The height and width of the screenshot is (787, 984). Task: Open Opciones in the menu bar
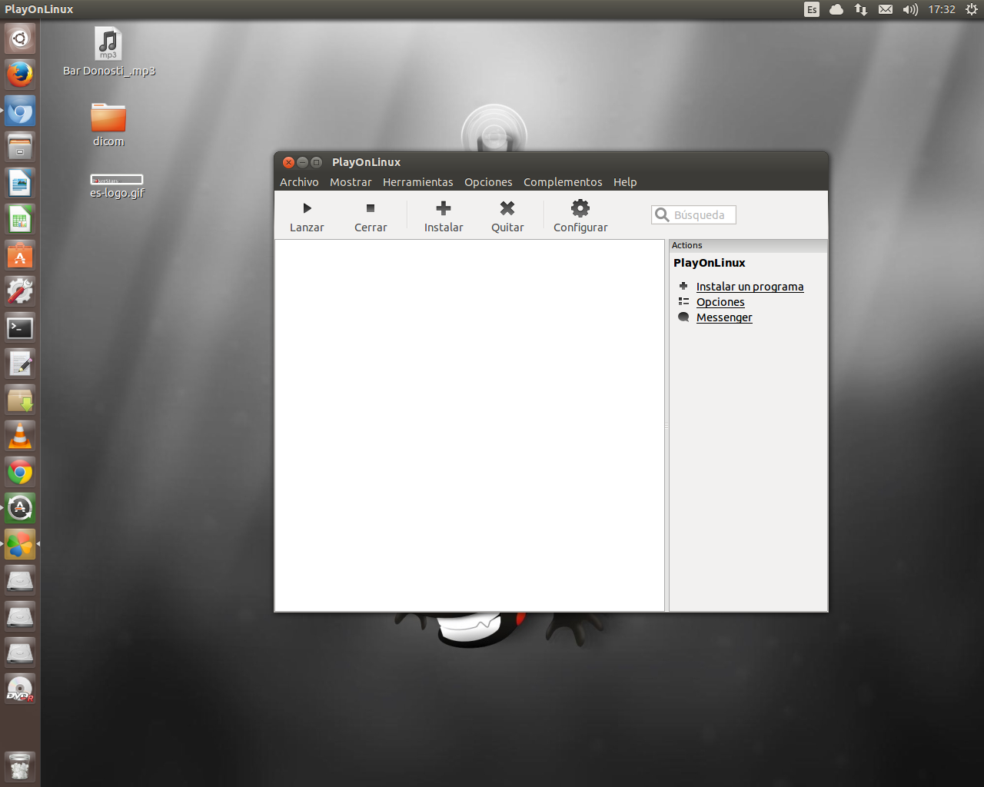[488, 182]
